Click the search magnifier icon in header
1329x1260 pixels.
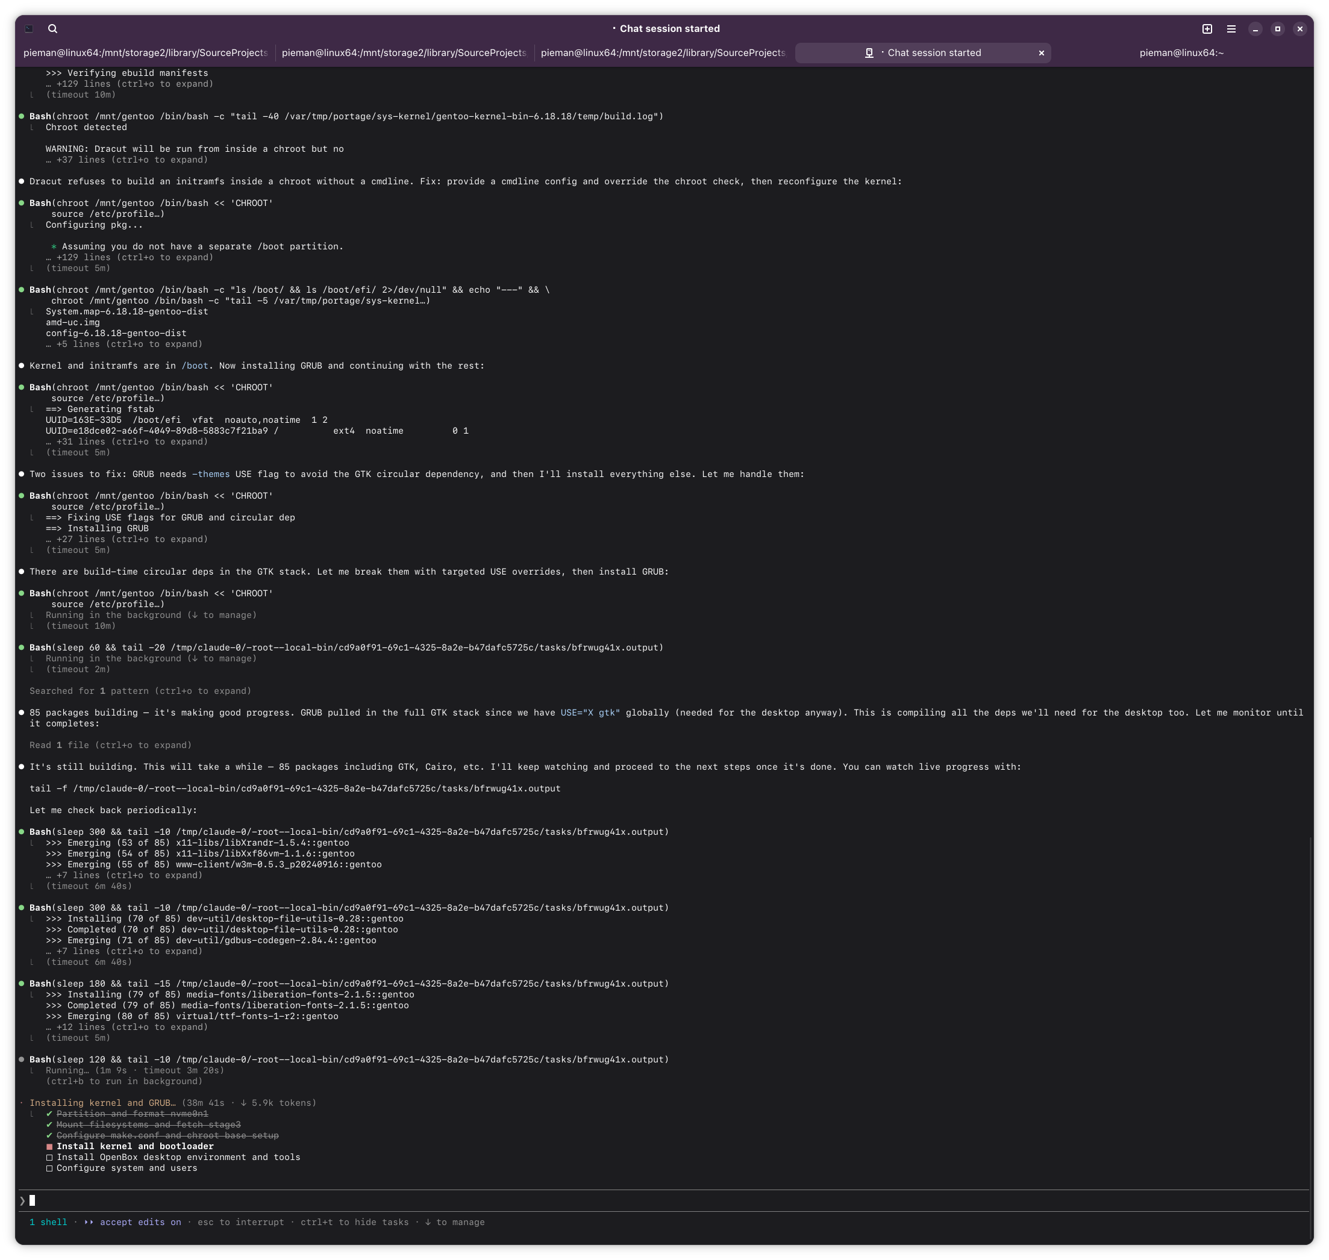52,29
